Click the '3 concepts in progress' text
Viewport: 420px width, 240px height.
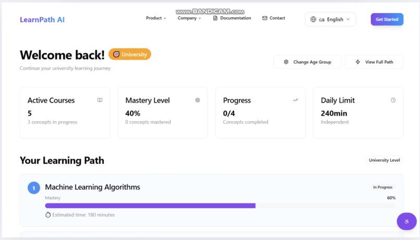52,122
